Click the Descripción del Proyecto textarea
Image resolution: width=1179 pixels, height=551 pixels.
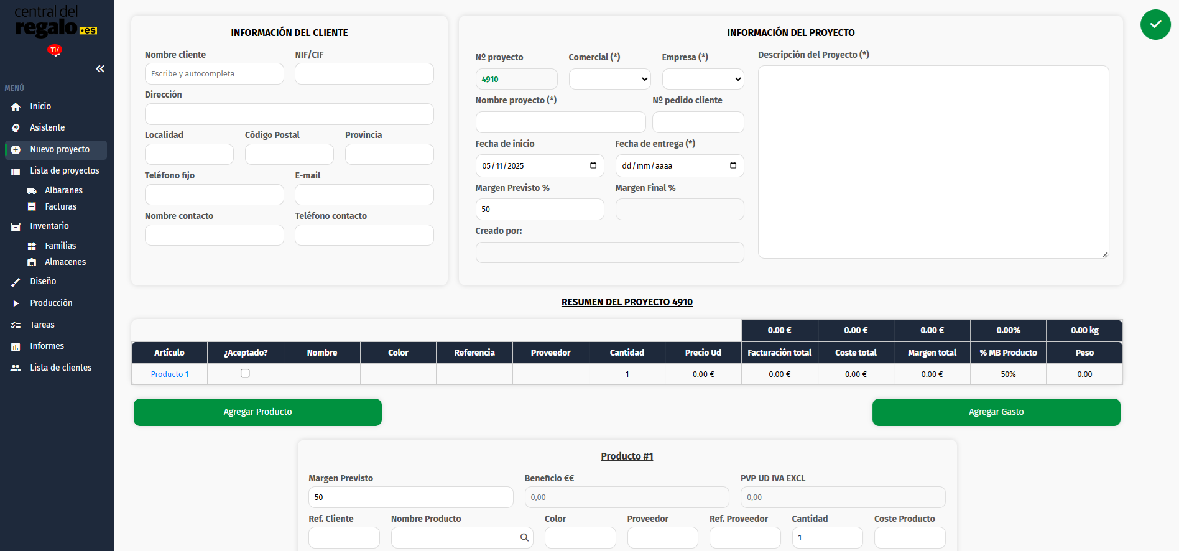tap(933, 162)
